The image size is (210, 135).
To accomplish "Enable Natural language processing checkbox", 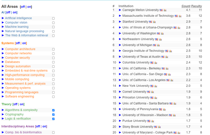I will [x=53, y=31].
